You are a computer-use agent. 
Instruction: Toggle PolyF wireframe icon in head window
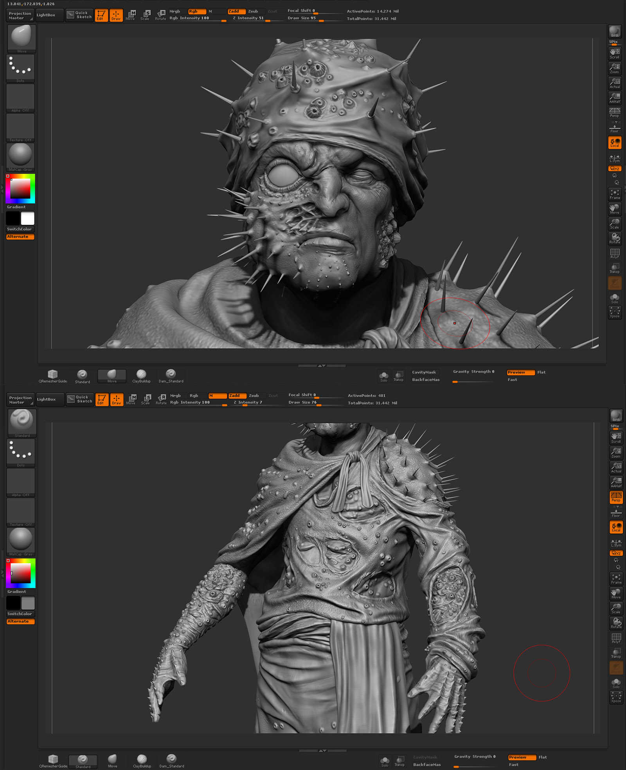coord(615,253)
